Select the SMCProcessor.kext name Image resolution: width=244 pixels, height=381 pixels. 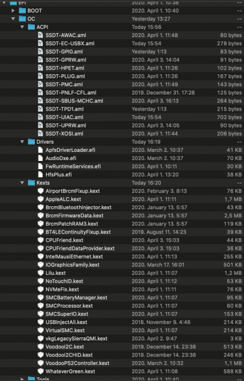tap(69, 306)
